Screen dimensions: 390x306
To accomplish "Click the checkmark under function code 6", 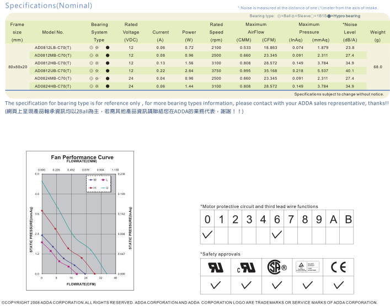I will pyautogui.click(x=277, y=234).
